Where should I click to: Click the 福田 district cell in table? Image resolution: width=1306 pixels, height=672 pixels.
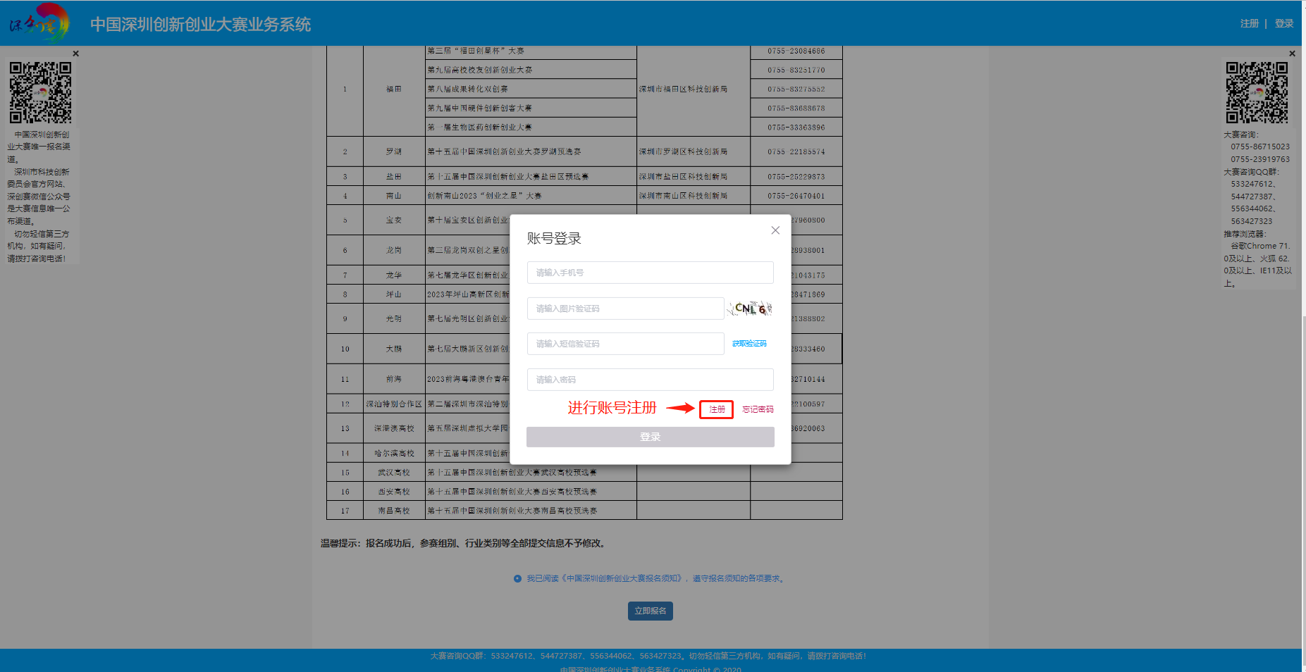coord(394,89)
